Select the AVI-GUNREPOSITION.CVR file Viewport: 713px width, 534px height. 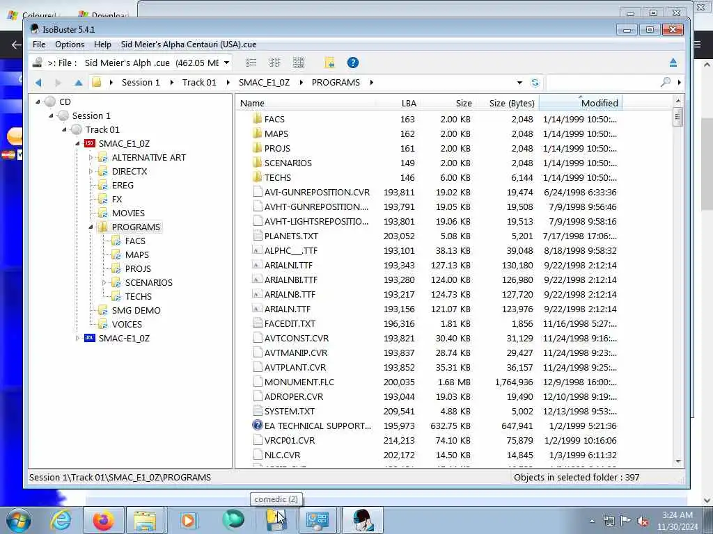point(317,192)
